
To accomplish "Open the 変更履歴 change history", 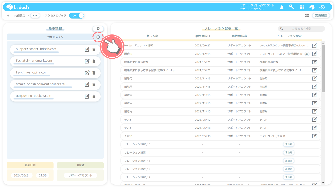I will pyautogui.click(x=321, y=16).
